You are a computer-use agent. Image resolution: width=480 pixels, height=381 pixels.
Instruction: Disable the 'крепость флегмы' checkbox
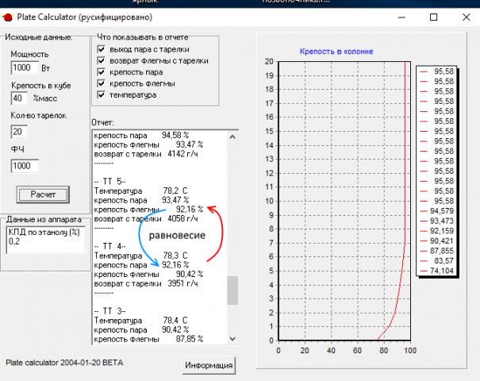tap(101, 83)
